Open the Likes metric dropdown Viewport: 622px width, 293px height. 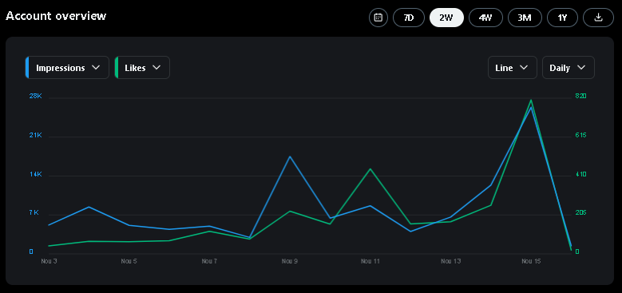[x=142, y=68]
